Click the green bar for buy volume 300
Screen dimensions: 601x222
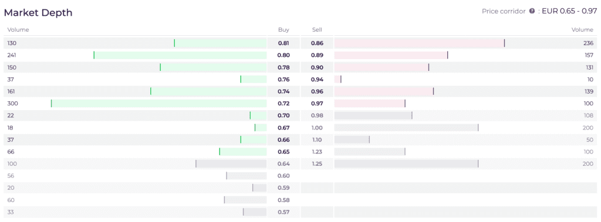click(158, 103)
